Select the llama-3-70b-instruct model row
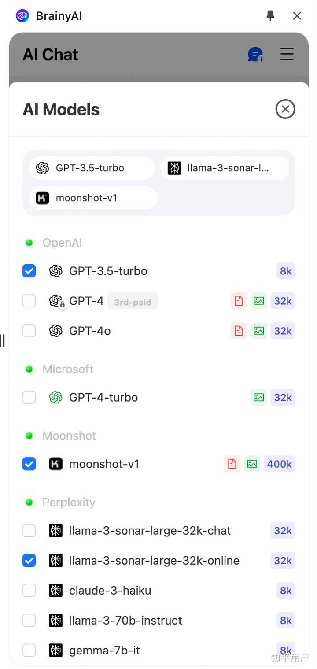 pyautogui.click(x=125, y=621)
